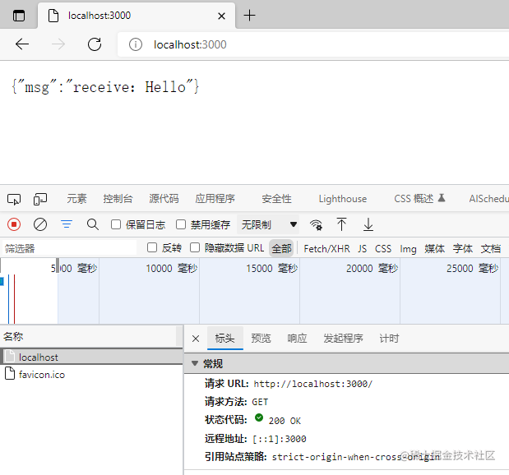Open the site information icon in the address bar
The image size is (509, 475).
pos(136,44)
